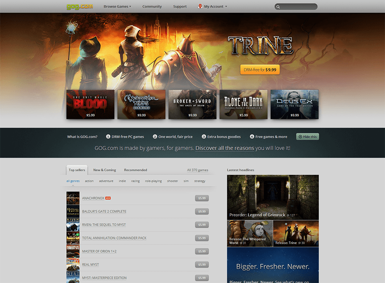Open the Master of Orion 1+2 link

[99, 251]
